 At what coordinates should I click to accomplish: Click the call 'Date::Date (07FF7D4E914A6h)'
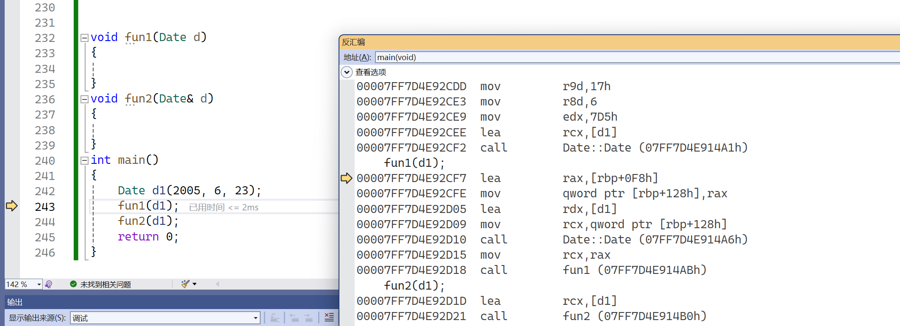[x=655, y=240]
